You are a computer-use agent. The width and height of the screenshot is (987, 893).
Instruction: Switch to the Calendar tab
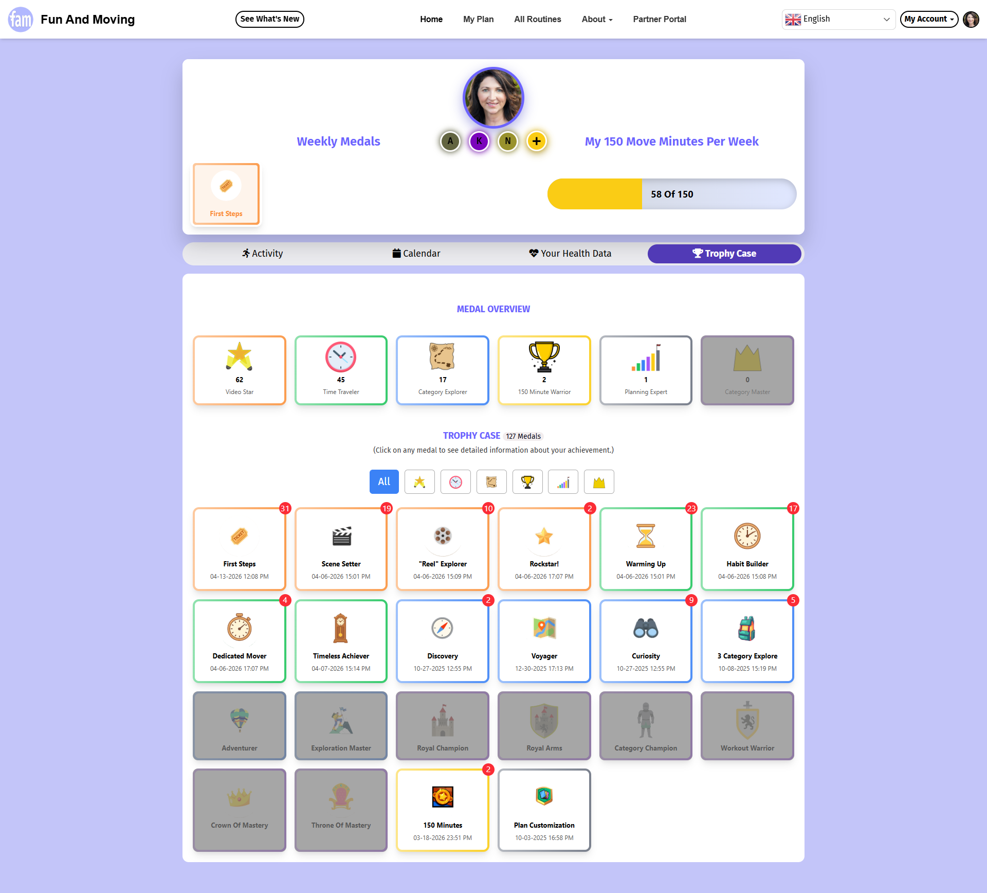pyautogui.click(x=416, y=254)
